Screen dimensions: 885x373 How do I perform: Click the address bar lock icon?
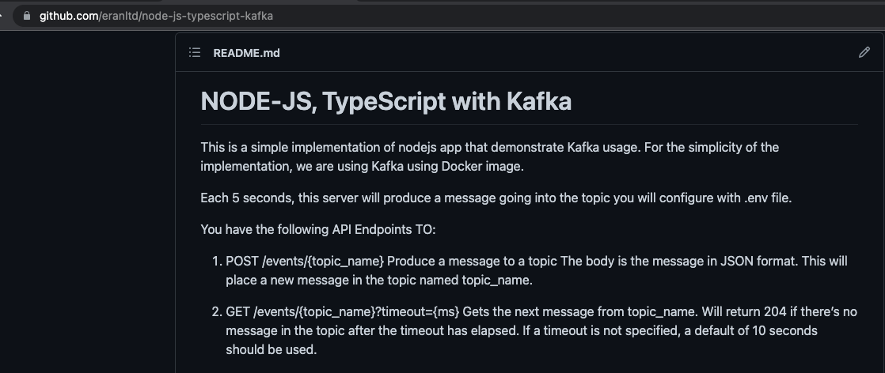coord(27,16)
